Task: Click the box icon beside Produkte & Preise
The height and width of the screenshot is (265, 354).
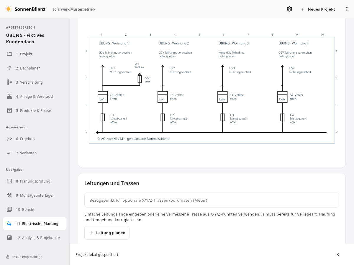Action: pos(9,110)
